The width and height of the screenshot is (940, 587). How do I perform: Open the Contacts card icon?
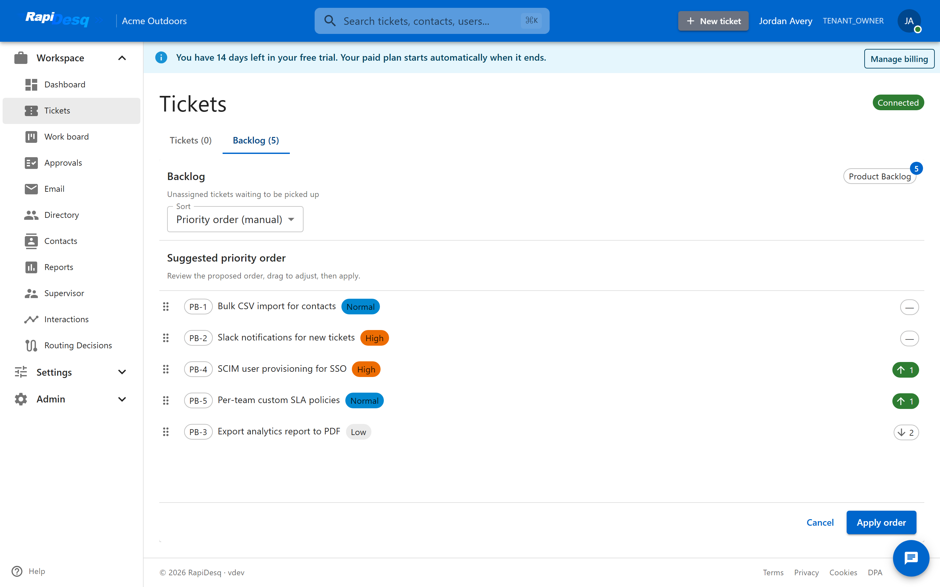31,241
